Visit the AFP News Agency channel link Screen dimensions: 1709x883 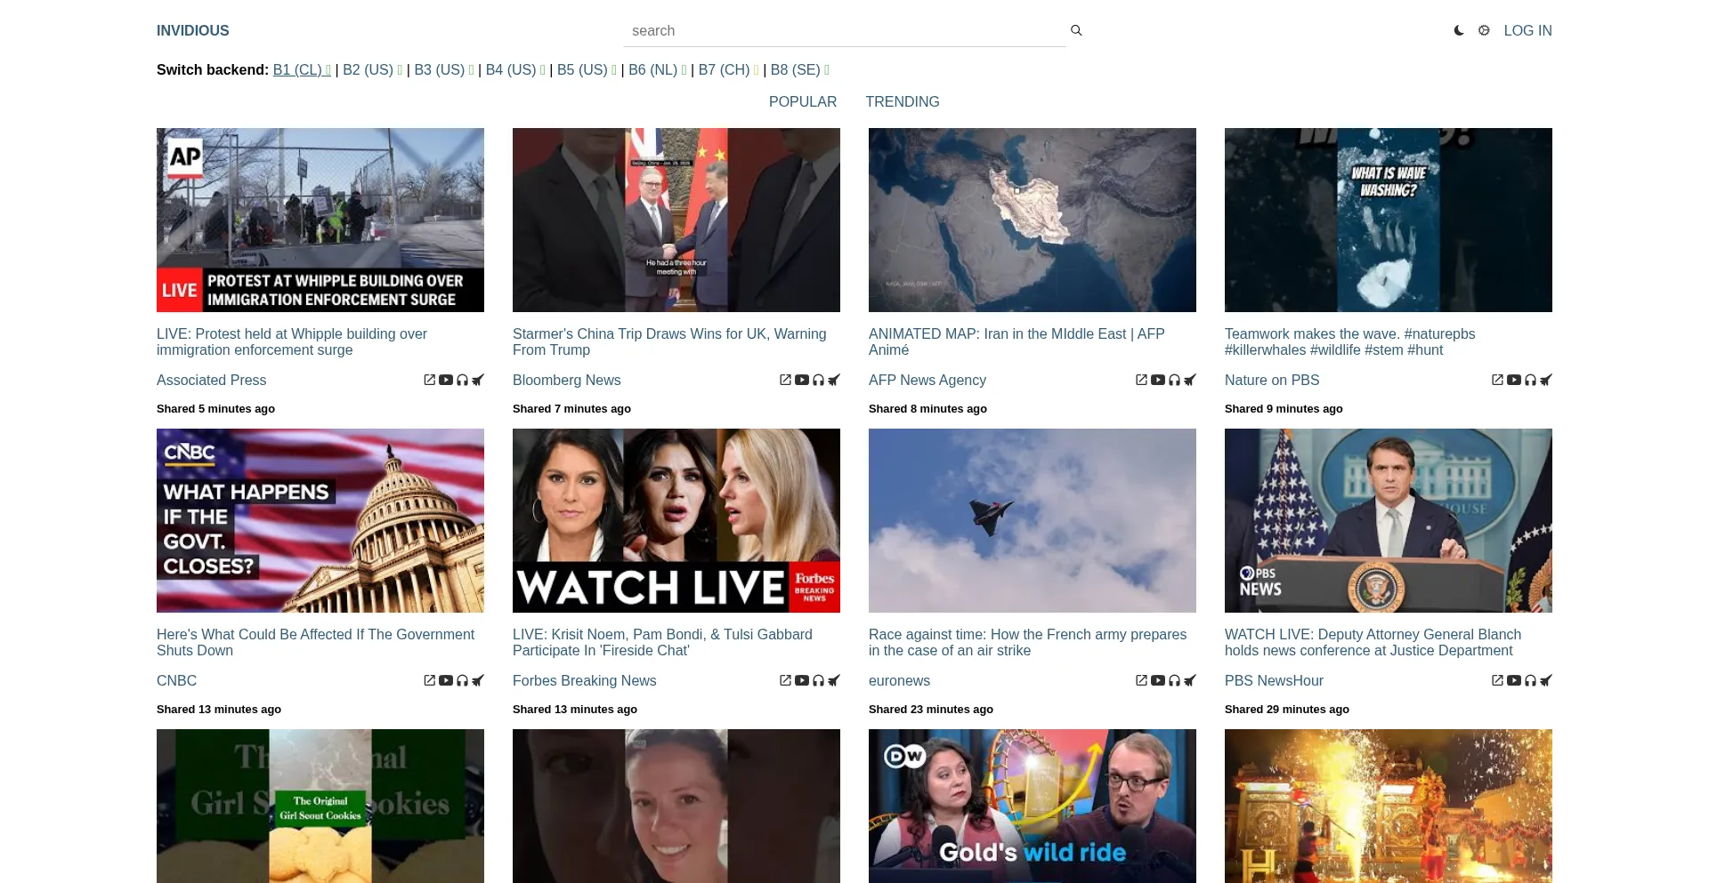pos(927,380)
